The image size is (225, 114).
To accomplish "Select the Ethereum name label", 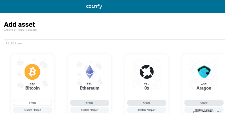I will [90, 88].
